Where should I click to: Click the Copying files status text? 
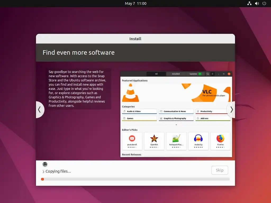tap(58, 171)
